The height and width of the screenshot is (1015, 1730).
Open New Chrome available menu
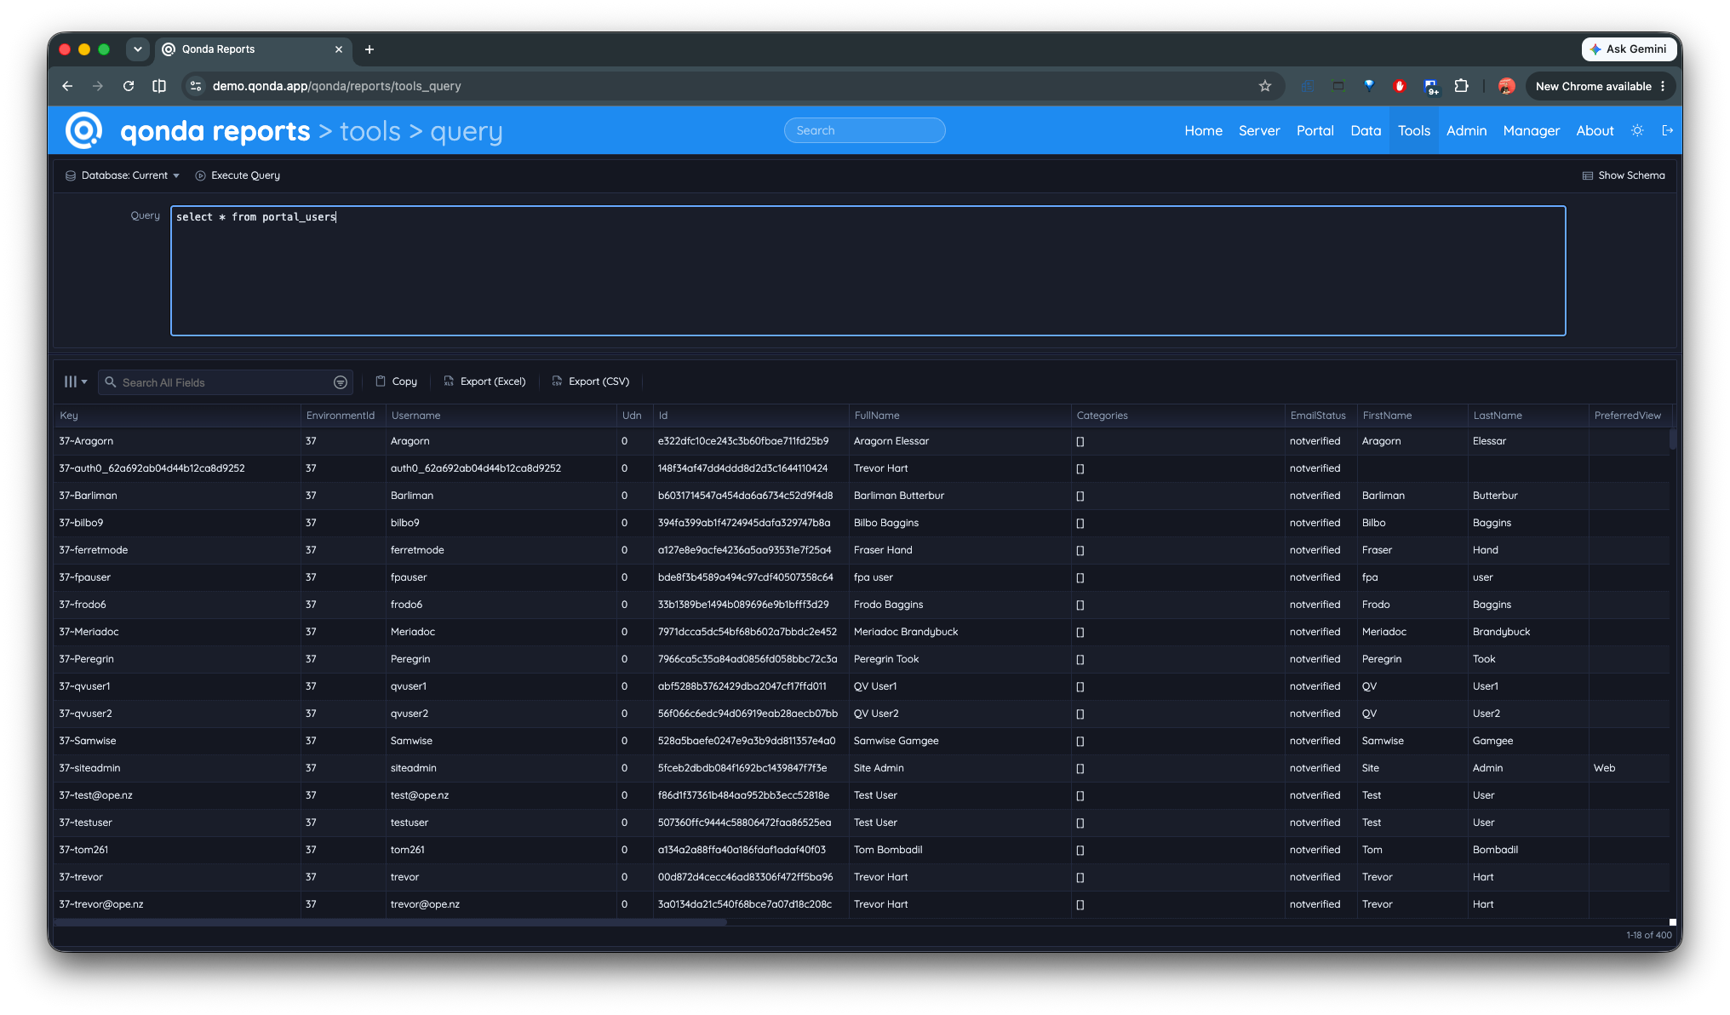[1601, 86]
